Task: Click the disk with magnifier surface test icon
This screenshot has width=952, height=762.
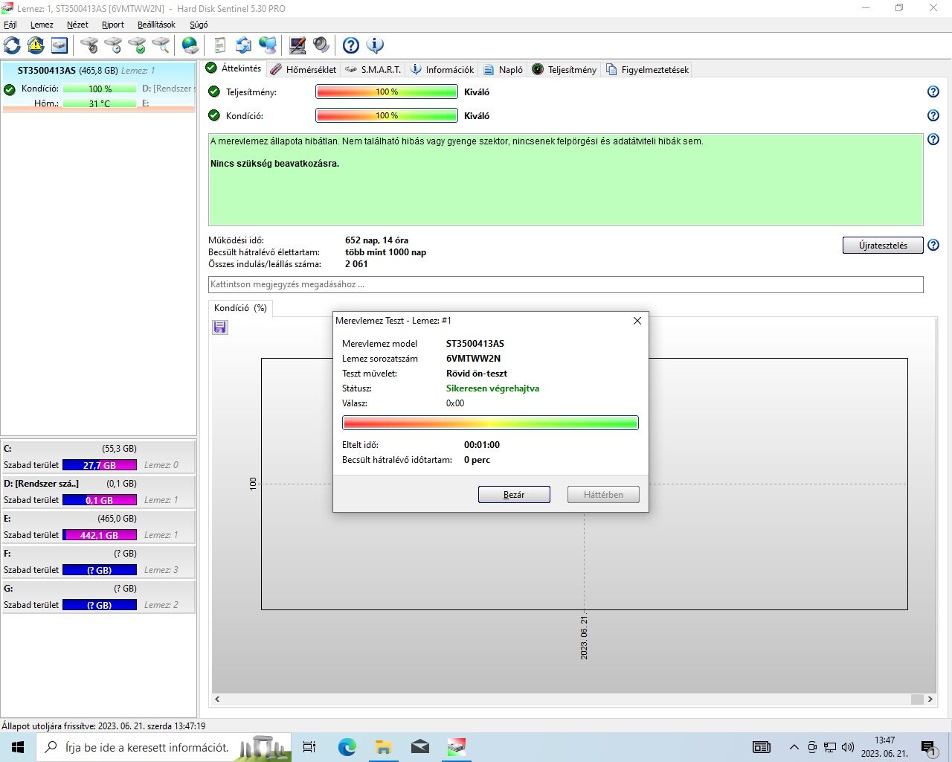Action: pos(161,45)
